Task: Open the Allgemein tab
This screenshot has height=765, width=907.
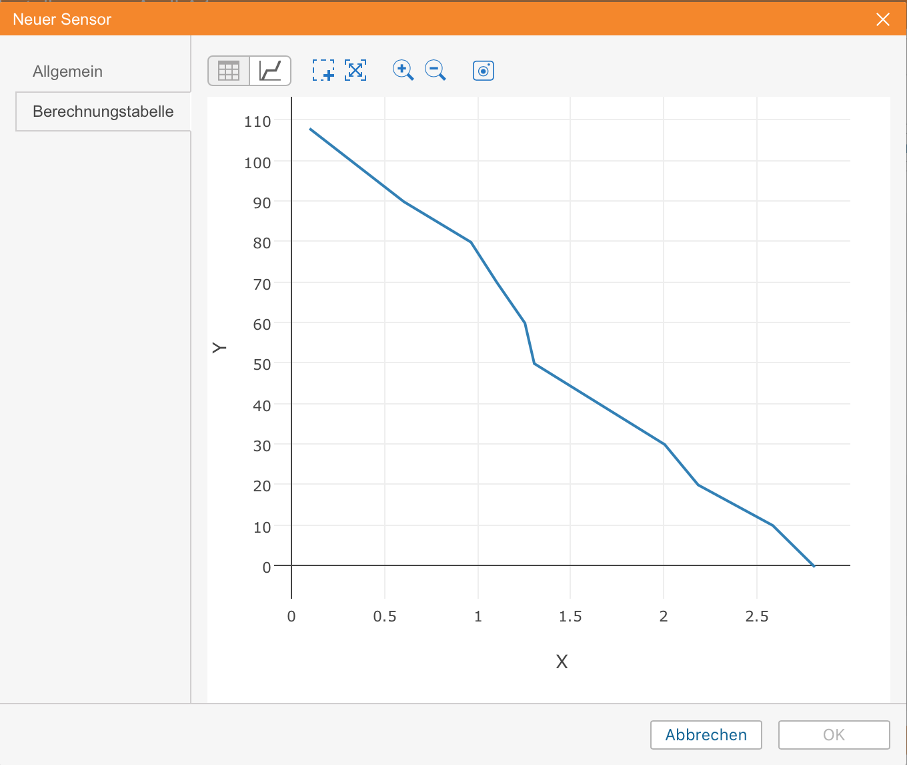Action: point(67,71)
